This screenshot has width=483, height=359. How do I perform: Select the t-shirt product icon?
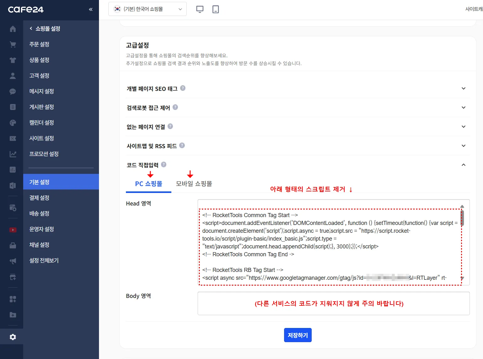click(13, 60)
